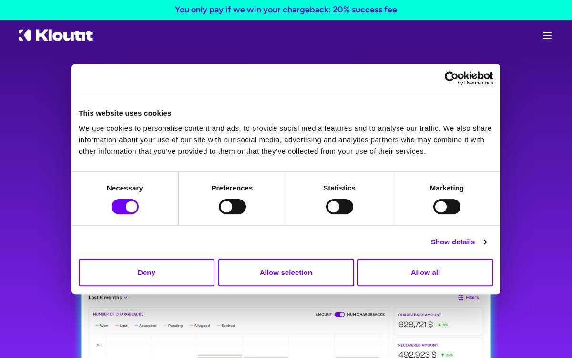
Task: Click the Number of Chargebacks heading
Action: pos(118,314)
